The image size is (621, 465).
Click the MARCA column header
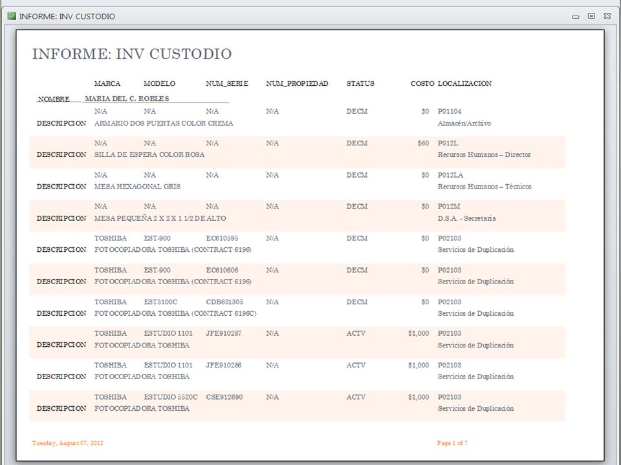coord(107,83)
